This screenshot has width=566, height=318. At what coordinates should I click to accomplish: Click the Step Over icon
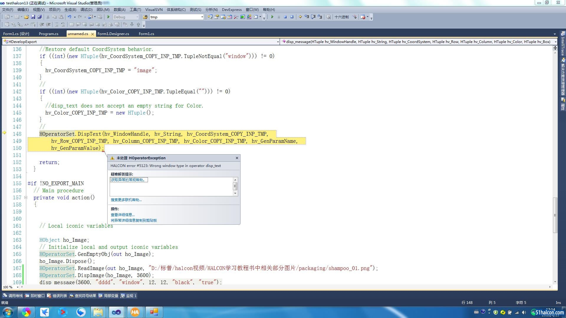(x=313, y=17)
